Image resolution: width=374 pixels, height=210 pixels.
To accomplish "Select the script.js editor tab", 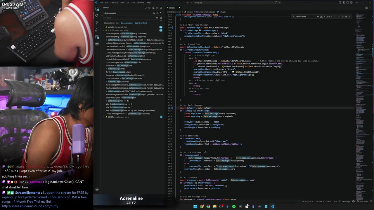I will coord(173,8).
